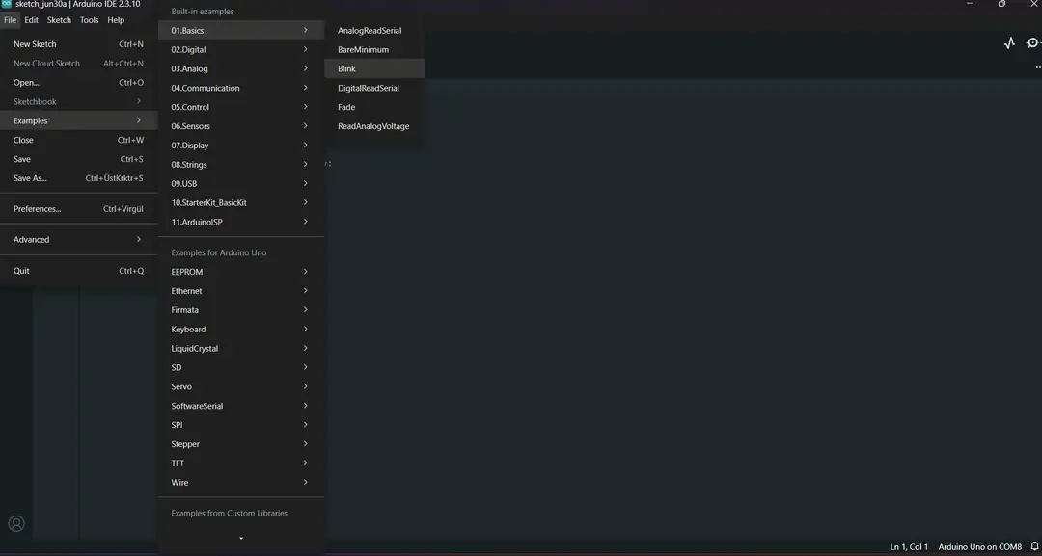Expand Wire library examples

(x=241, y=483)
